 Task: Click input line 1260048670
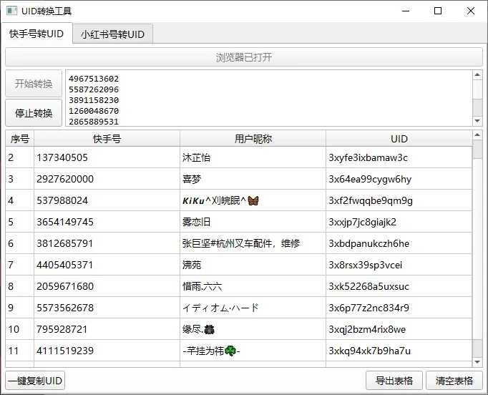94,111
